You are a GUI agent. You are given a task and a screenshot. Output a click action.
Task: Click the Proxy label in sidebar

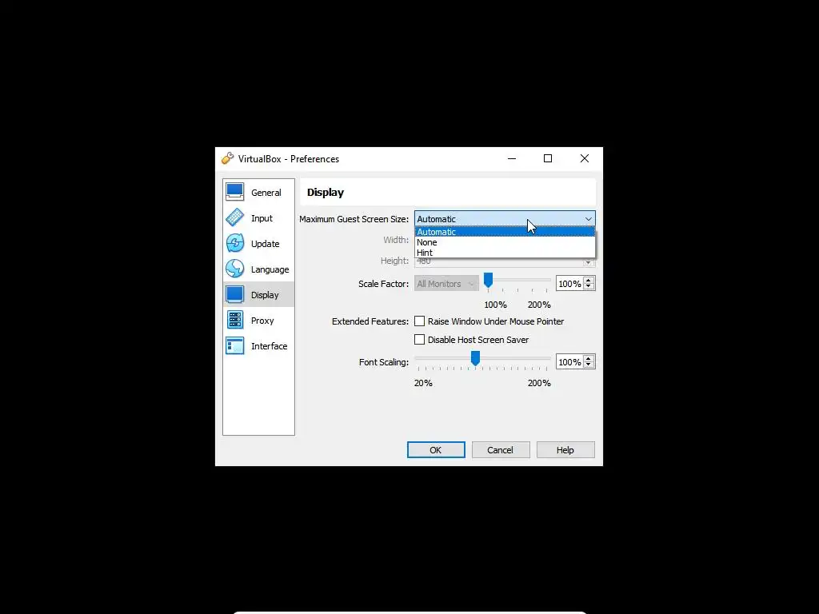pyautogui.click(x=262, y=321)
